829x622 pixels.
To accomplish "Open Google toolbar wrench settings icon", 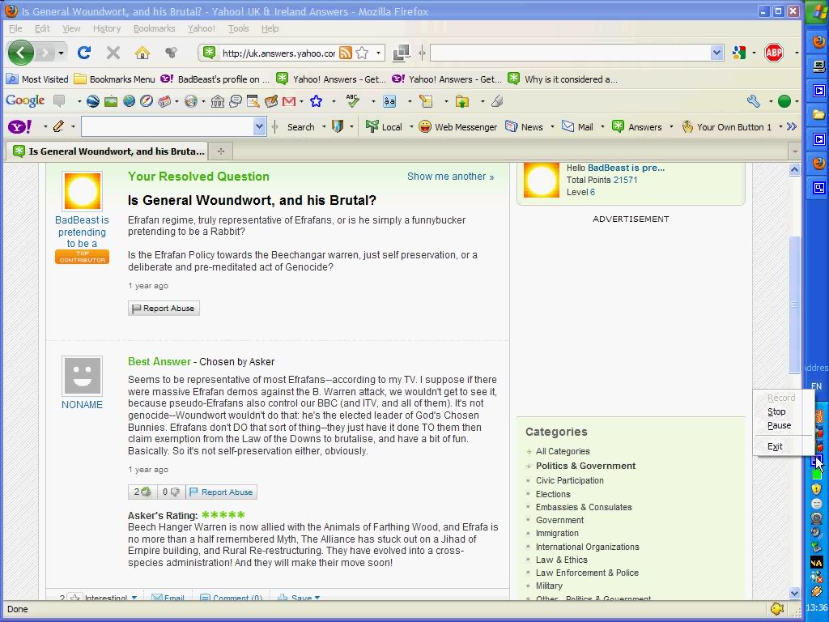I will point(754,101).
